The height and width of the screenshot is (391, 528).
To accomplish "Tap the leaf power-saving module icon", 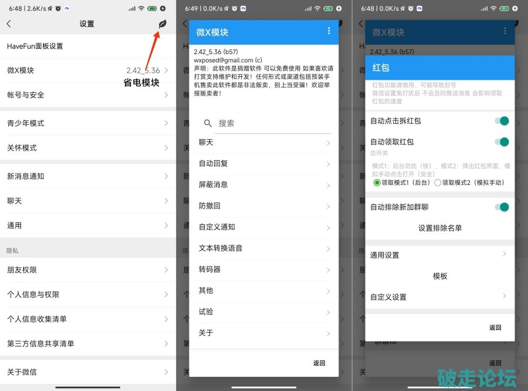I will [163, 23].
